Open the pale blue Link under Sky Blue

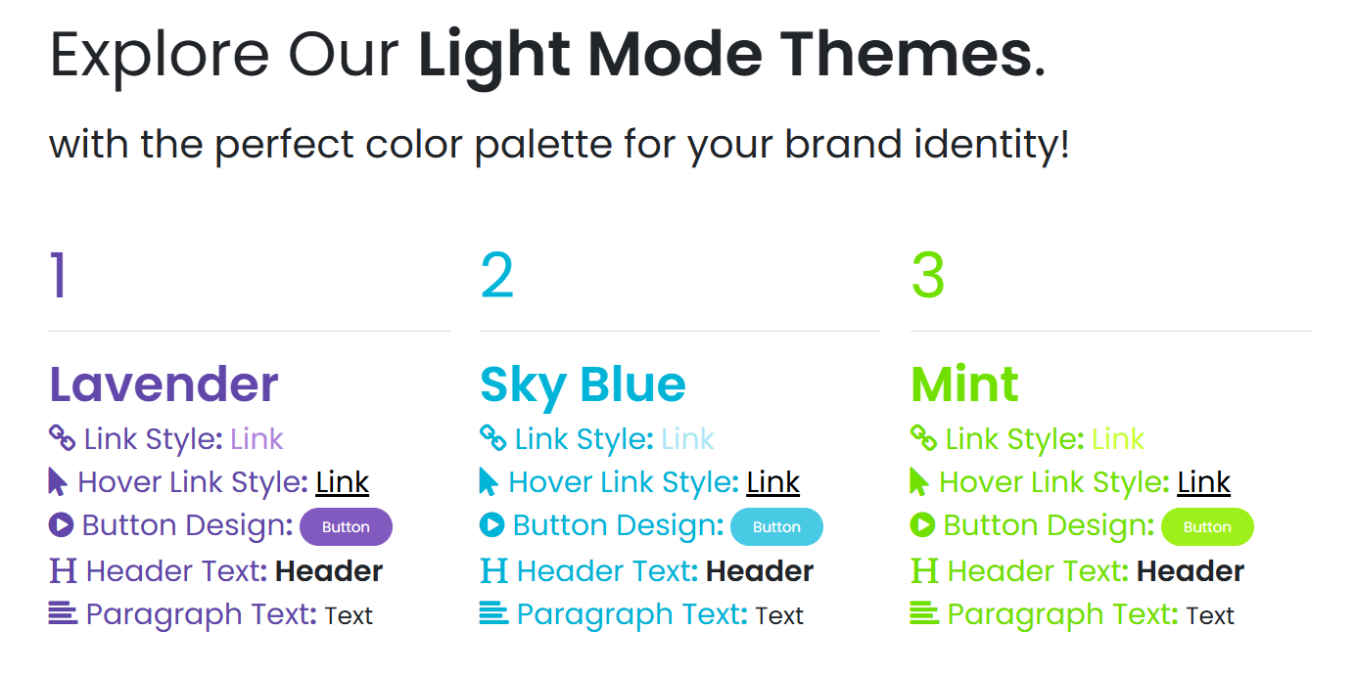[x=687, y=439]
